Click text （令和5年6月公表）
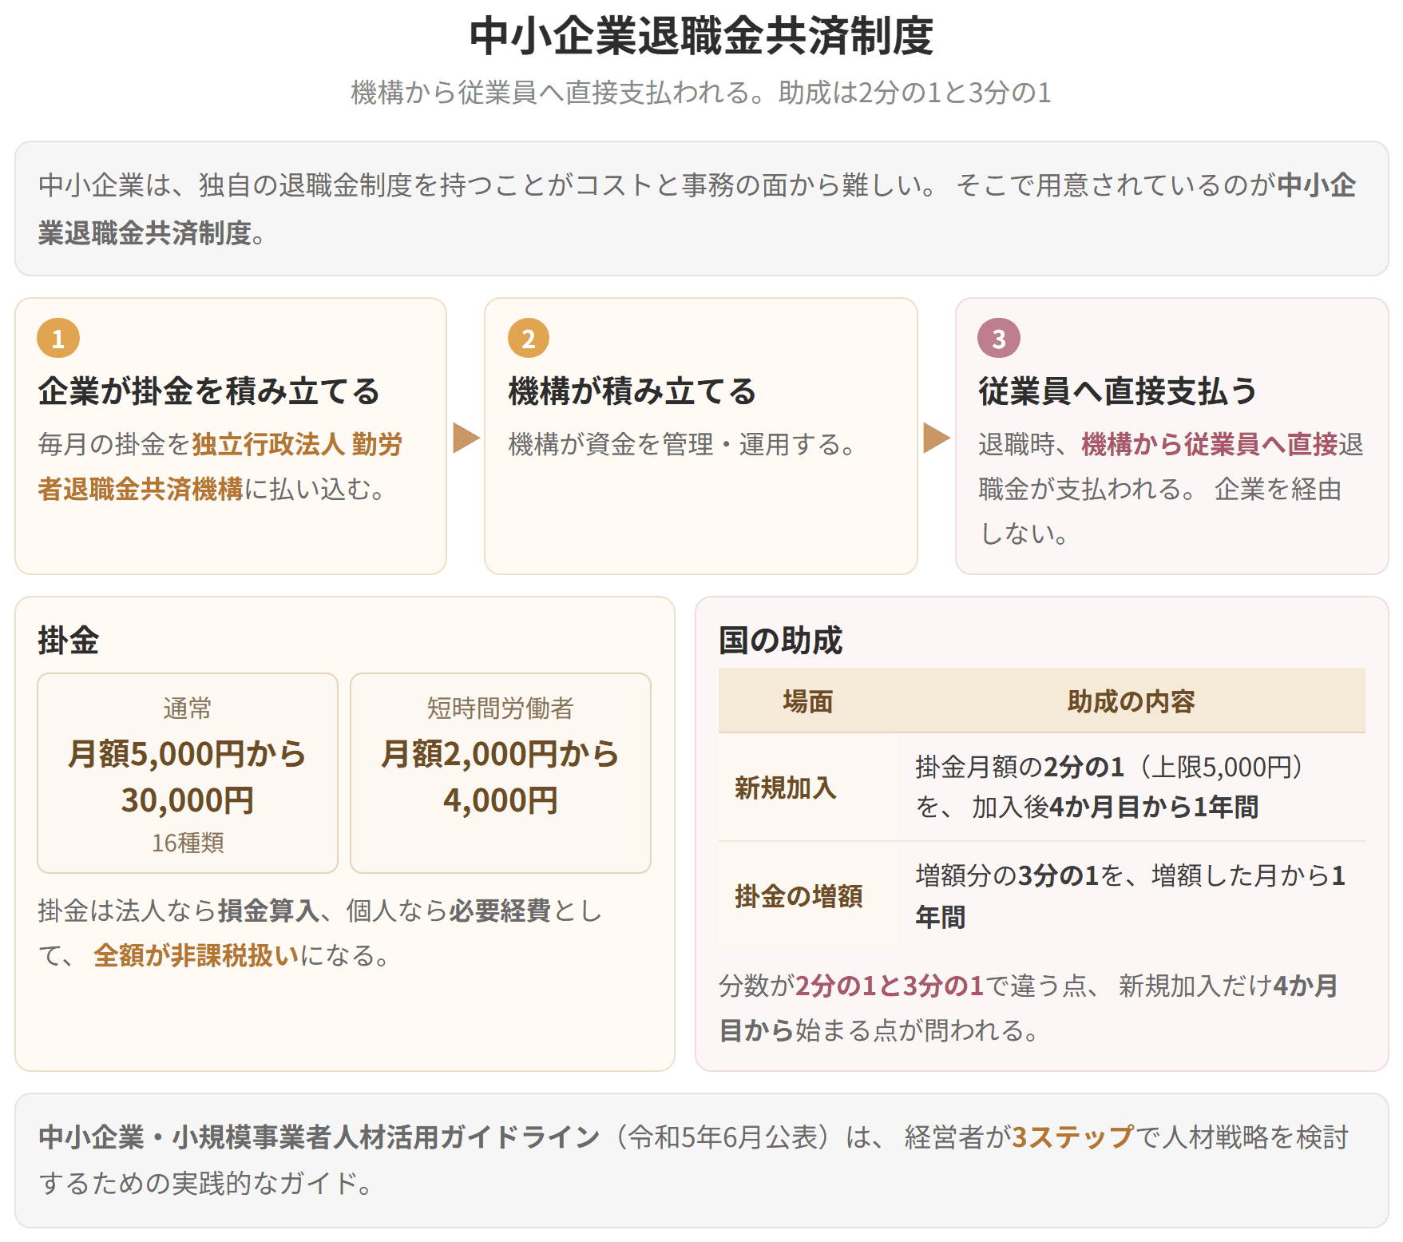 [723, 1137]
